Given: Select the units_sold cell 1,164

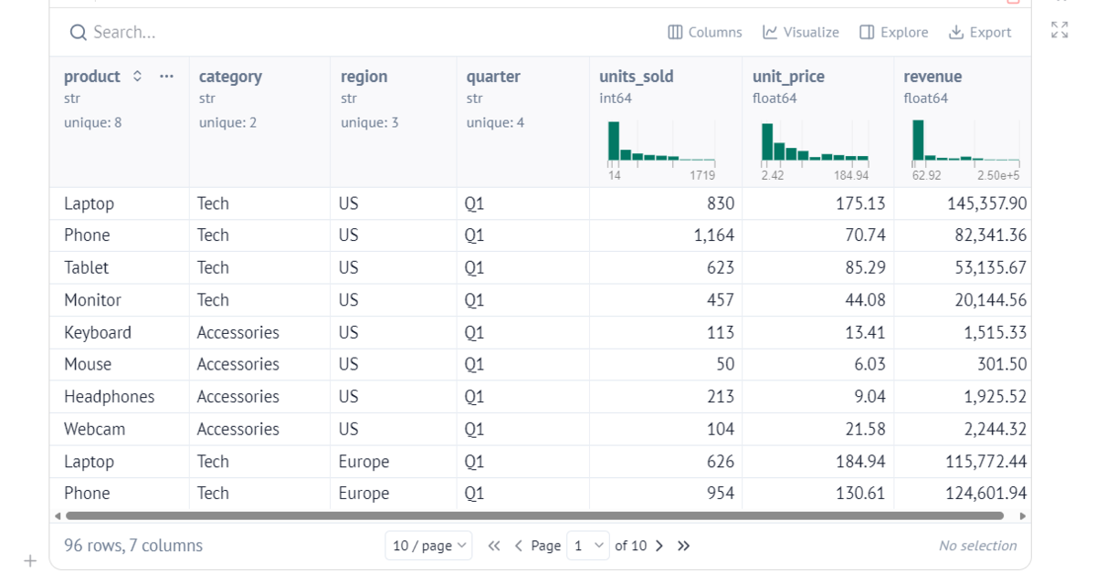Looking at the screenshot, I should (666, 235).
